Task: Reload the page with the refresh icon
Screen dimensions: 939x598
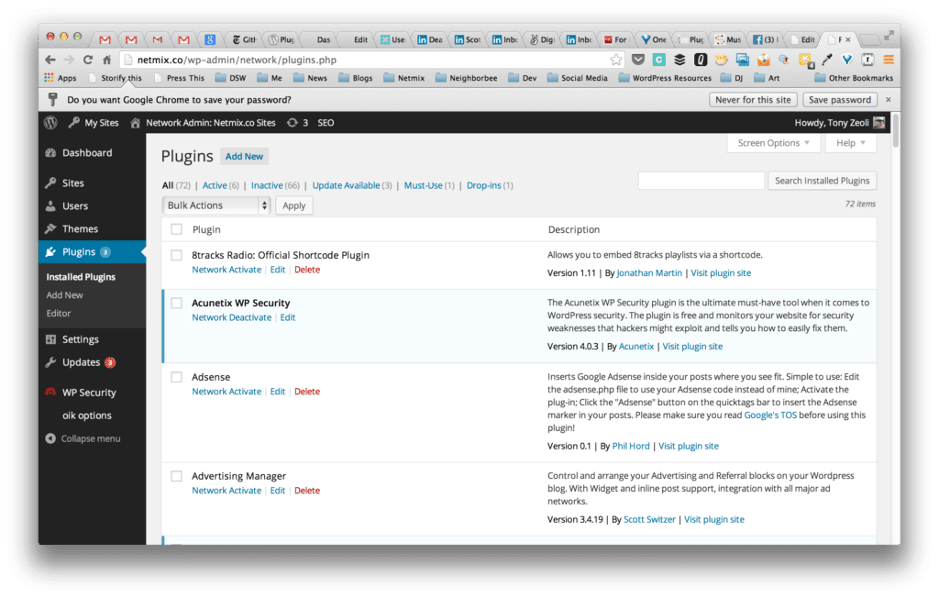Action: coord(87,60)
